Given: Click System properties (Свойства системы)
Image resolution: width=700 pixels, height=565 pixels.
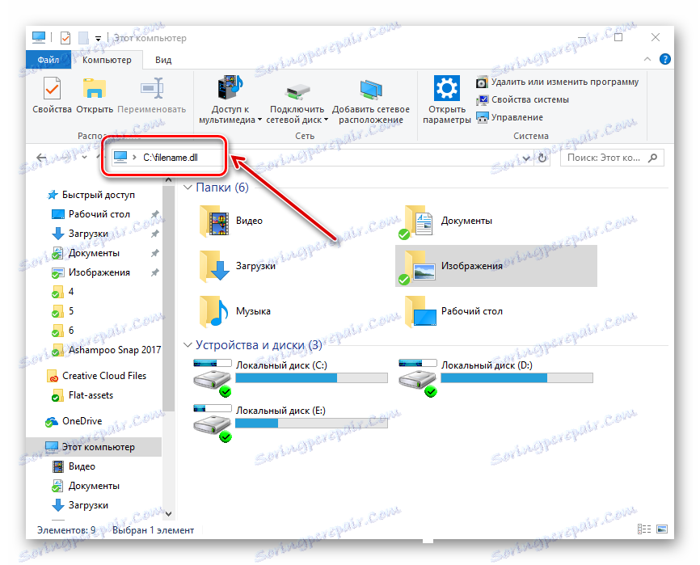Looking at the screenshot, I should tap(523, 100).
